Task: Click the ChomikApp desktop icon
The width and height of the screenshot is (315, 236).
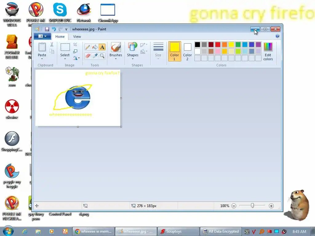Action: click(x=108, y=12)
